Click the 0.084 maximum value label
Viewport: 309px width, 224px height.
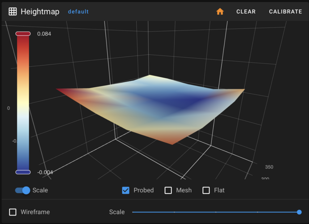(x=44, y=34)
